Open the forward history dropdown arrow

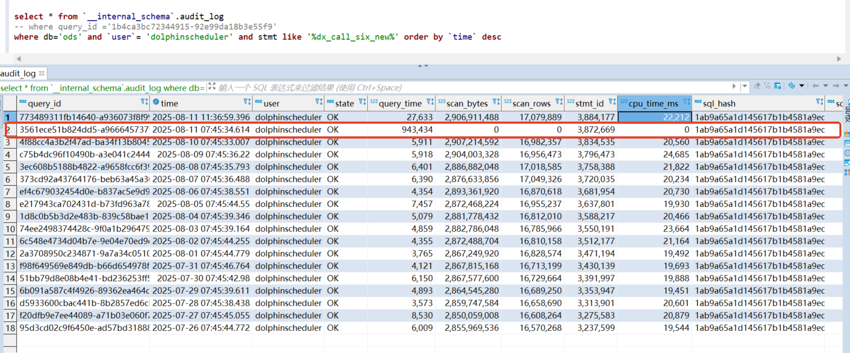click(x=846, y=86)
